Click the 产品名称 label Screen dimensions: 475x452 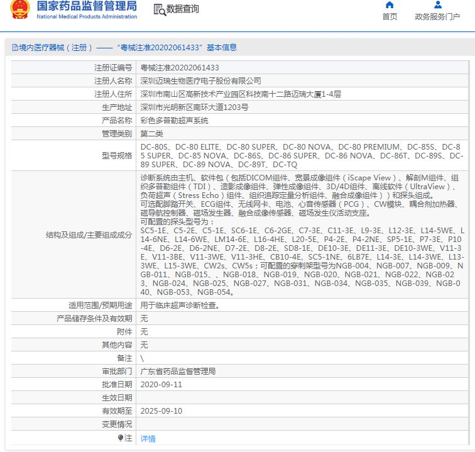(117, 121)
